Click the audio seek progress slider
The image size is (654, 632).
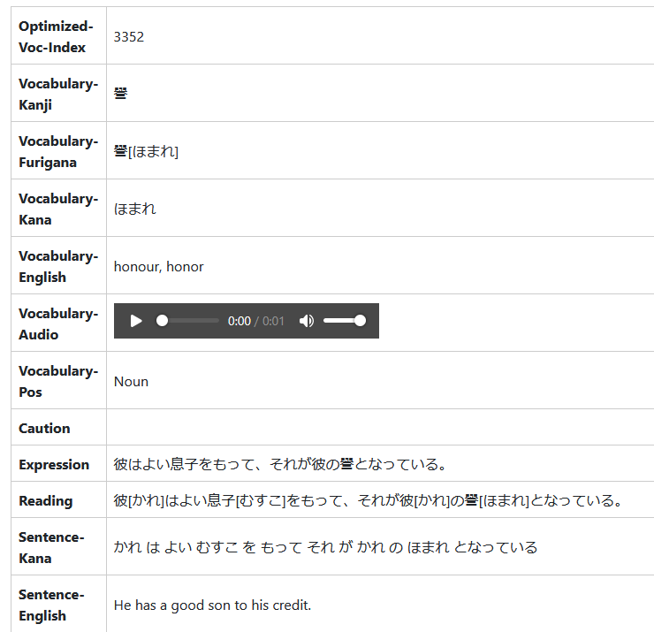tap(187, 321)
